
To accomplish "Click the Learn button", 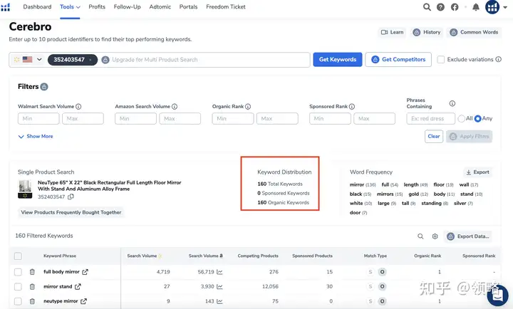I will click(x=392, y=32).
